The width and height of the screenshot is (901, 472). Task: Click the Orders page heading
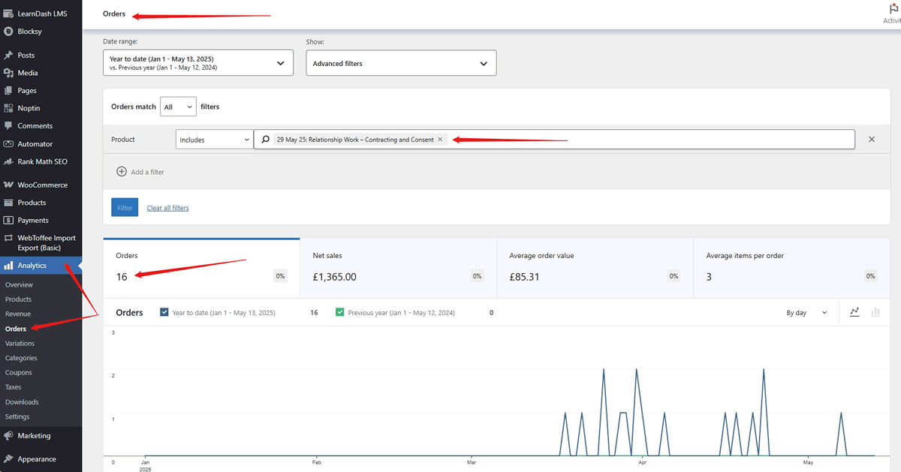click(x=114, y=14)
